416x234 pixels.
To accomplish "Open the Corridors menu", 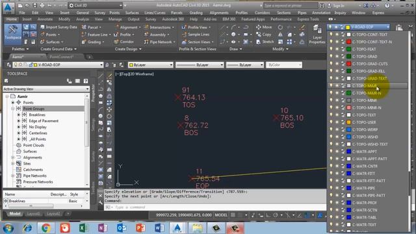I will [262, 13].
